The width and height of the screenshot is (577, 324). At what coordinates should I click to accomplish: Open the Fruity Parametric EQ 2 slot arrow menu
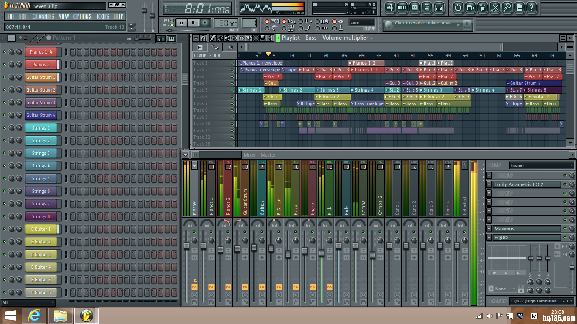489,184
